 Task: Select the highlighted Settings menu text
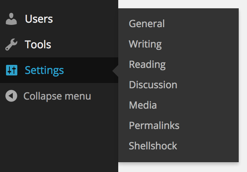pos(44,71)
